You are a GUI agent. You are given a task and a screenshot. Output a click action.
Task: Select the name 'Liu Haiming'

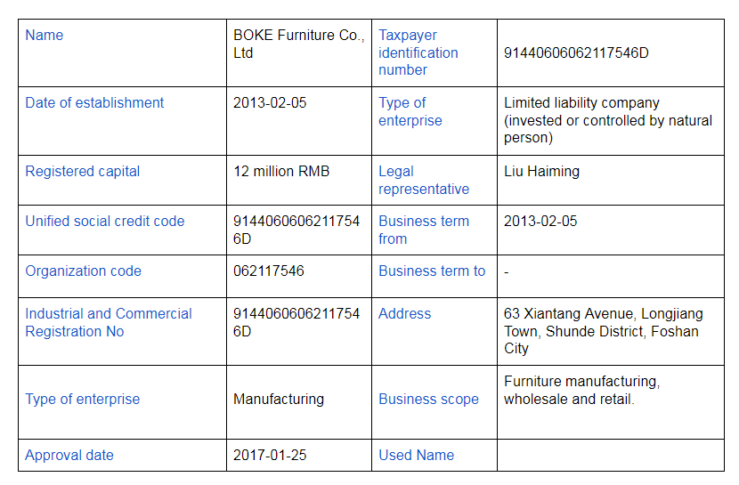pos(541,172)
